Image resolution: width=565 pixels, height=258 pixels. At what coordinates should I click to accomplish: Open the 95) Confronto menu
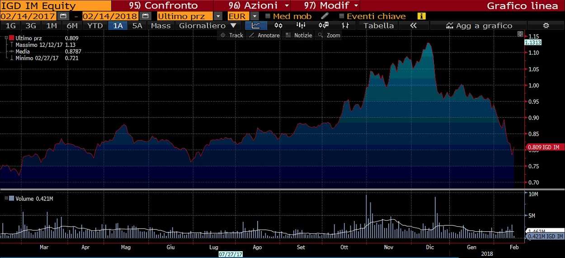[163, 5]
